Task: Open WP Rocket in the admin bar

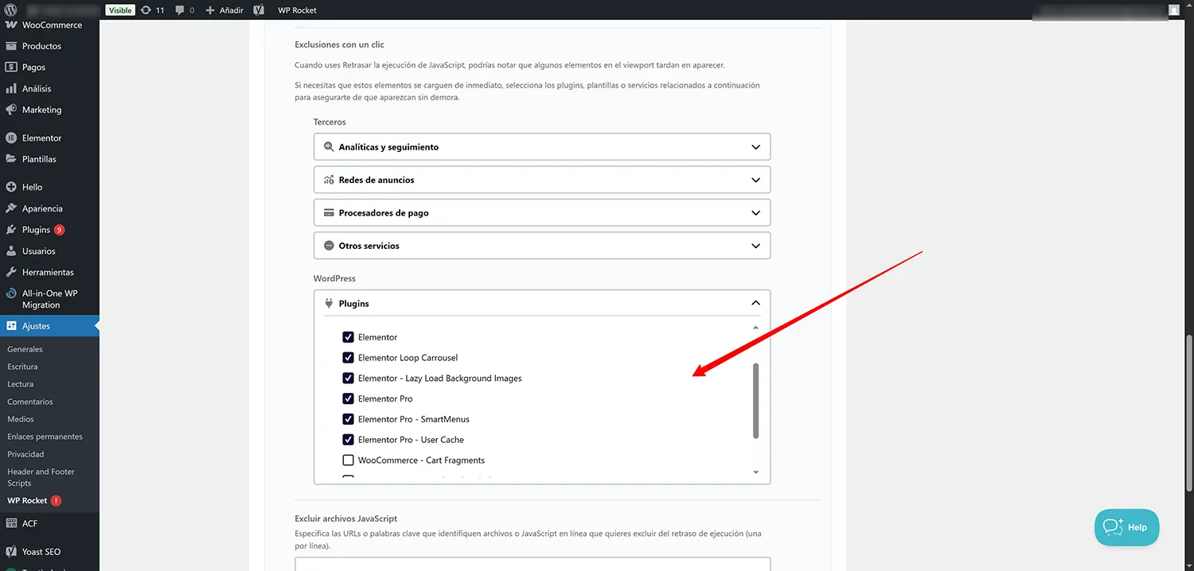Action: tap(297, 10)
